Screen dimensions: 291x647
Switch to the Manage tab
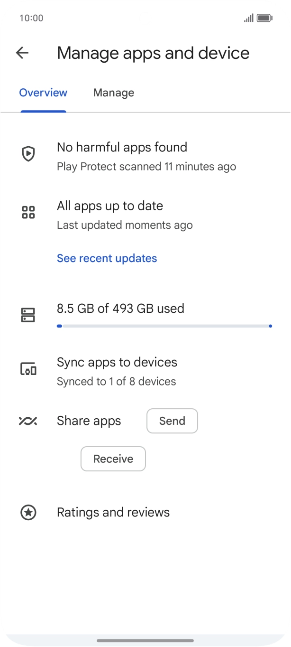click(114, 93)
